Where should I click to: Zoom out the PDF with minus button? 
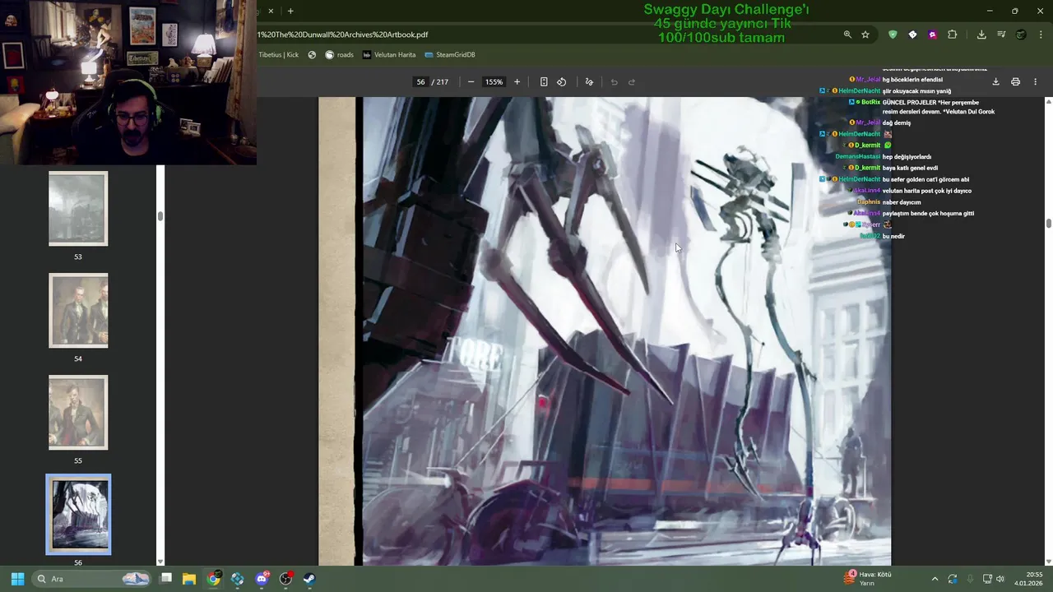[x=471, y=82]
